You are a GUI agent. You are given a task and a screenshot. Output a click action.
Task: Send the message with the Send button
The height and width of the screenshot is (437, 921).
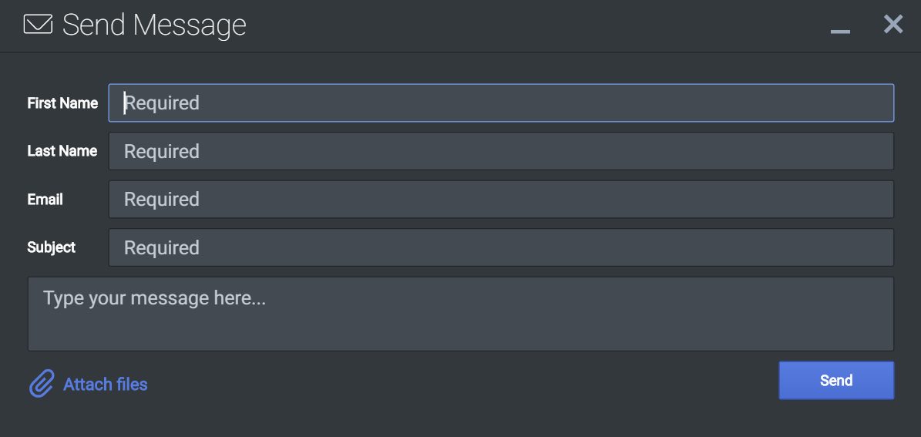point(836,381)
